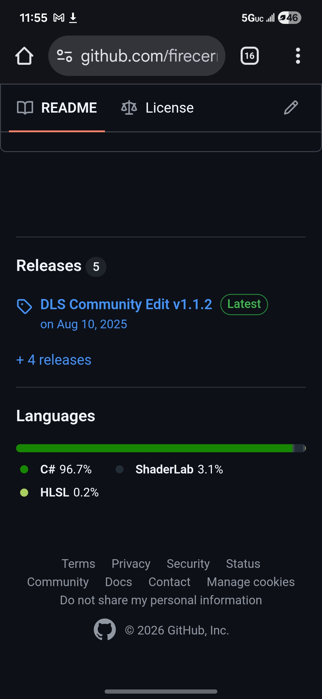Screen dimensions: 322x699
Task: Open the tab switcher showing 16 tabs
Action: [250, 56]
